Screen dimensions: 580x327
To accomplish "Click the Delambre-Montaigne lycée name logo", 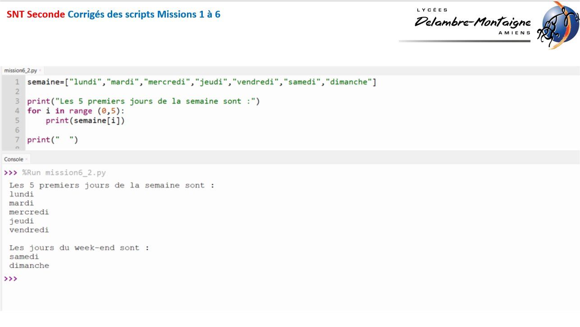I will pyautogui.click(x=472, y=22).
